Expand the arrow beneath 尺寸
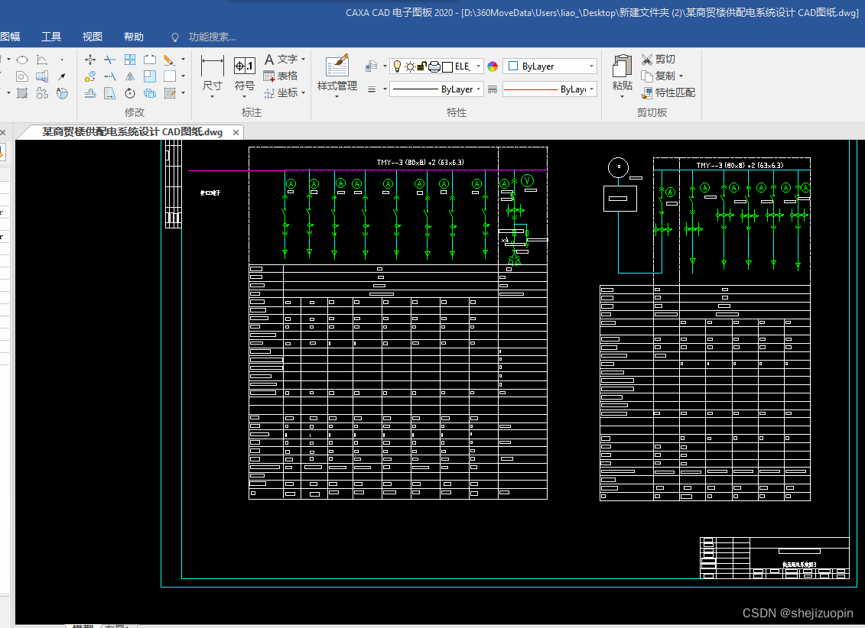The height and width of the screenshot is (628, 865). pos(213,97)
